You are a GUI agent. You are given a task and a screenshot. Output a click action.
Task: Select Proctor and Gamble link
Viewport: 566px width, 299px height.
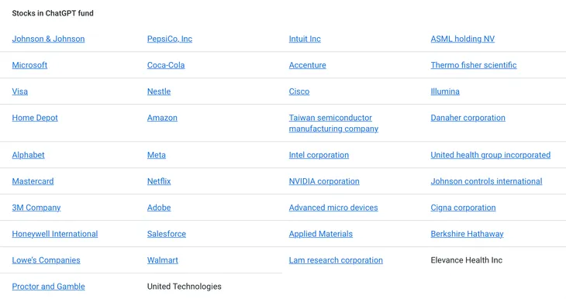point(48,287)
